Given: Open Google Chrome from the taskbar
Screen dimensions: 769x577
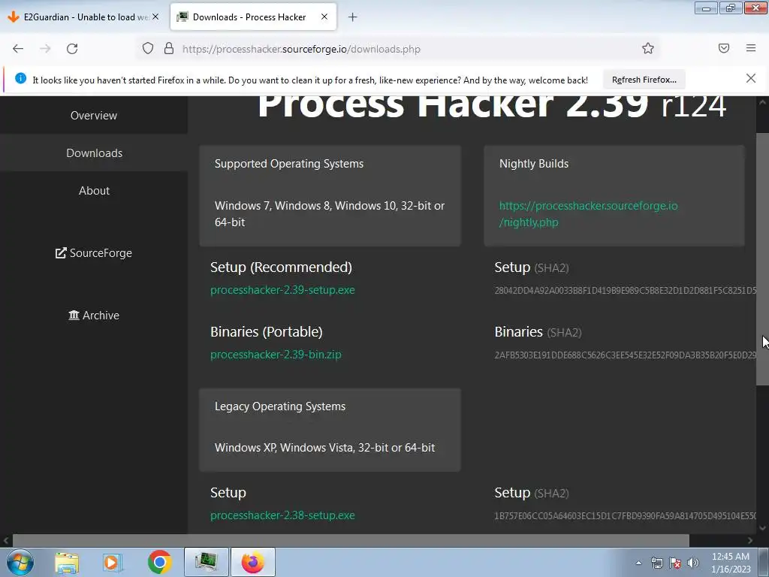Looking at the screenshot, I should pos(159,563).
